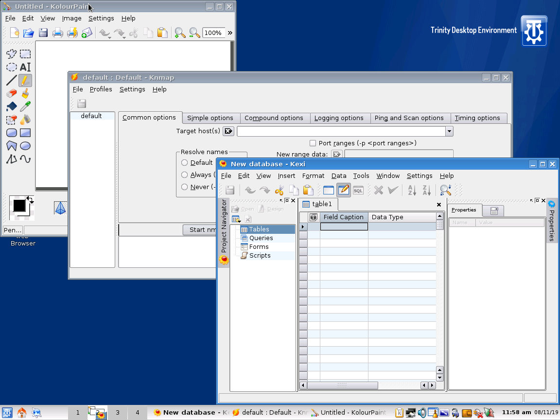Viewport: 560px width, 420px height.
Task: Open the Profiles menu in Knmap
Action: [101, 89]
